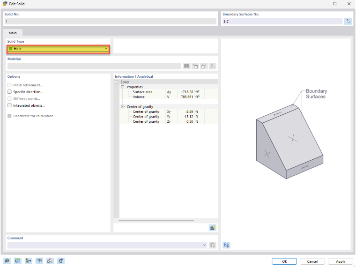
Task: Open the help search icon at bottom left
Action: tap(7, 261)
